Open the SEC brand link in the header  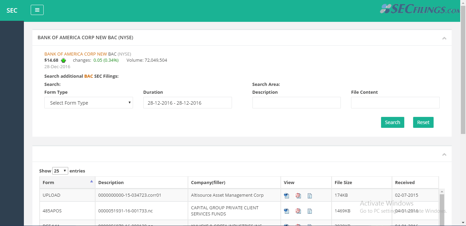click(12, 10)
